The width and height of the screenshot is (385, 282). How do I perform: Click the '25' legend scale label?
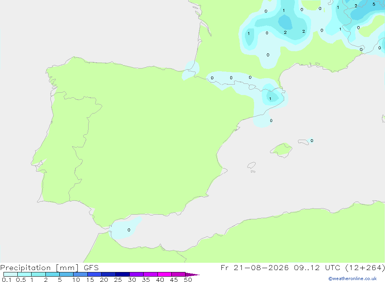pyautogui.click(x=118, y=280)
